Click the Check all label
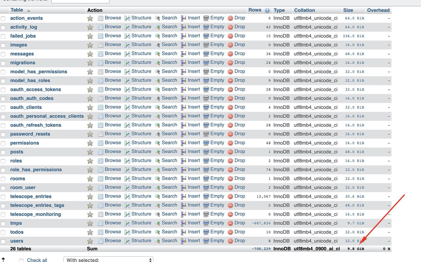Screen dimensions: 421x262 [37, 260]
